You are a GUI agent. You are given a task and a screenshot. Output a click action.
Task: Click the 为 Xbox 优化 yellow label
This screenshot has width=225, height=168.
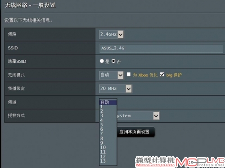145,75
